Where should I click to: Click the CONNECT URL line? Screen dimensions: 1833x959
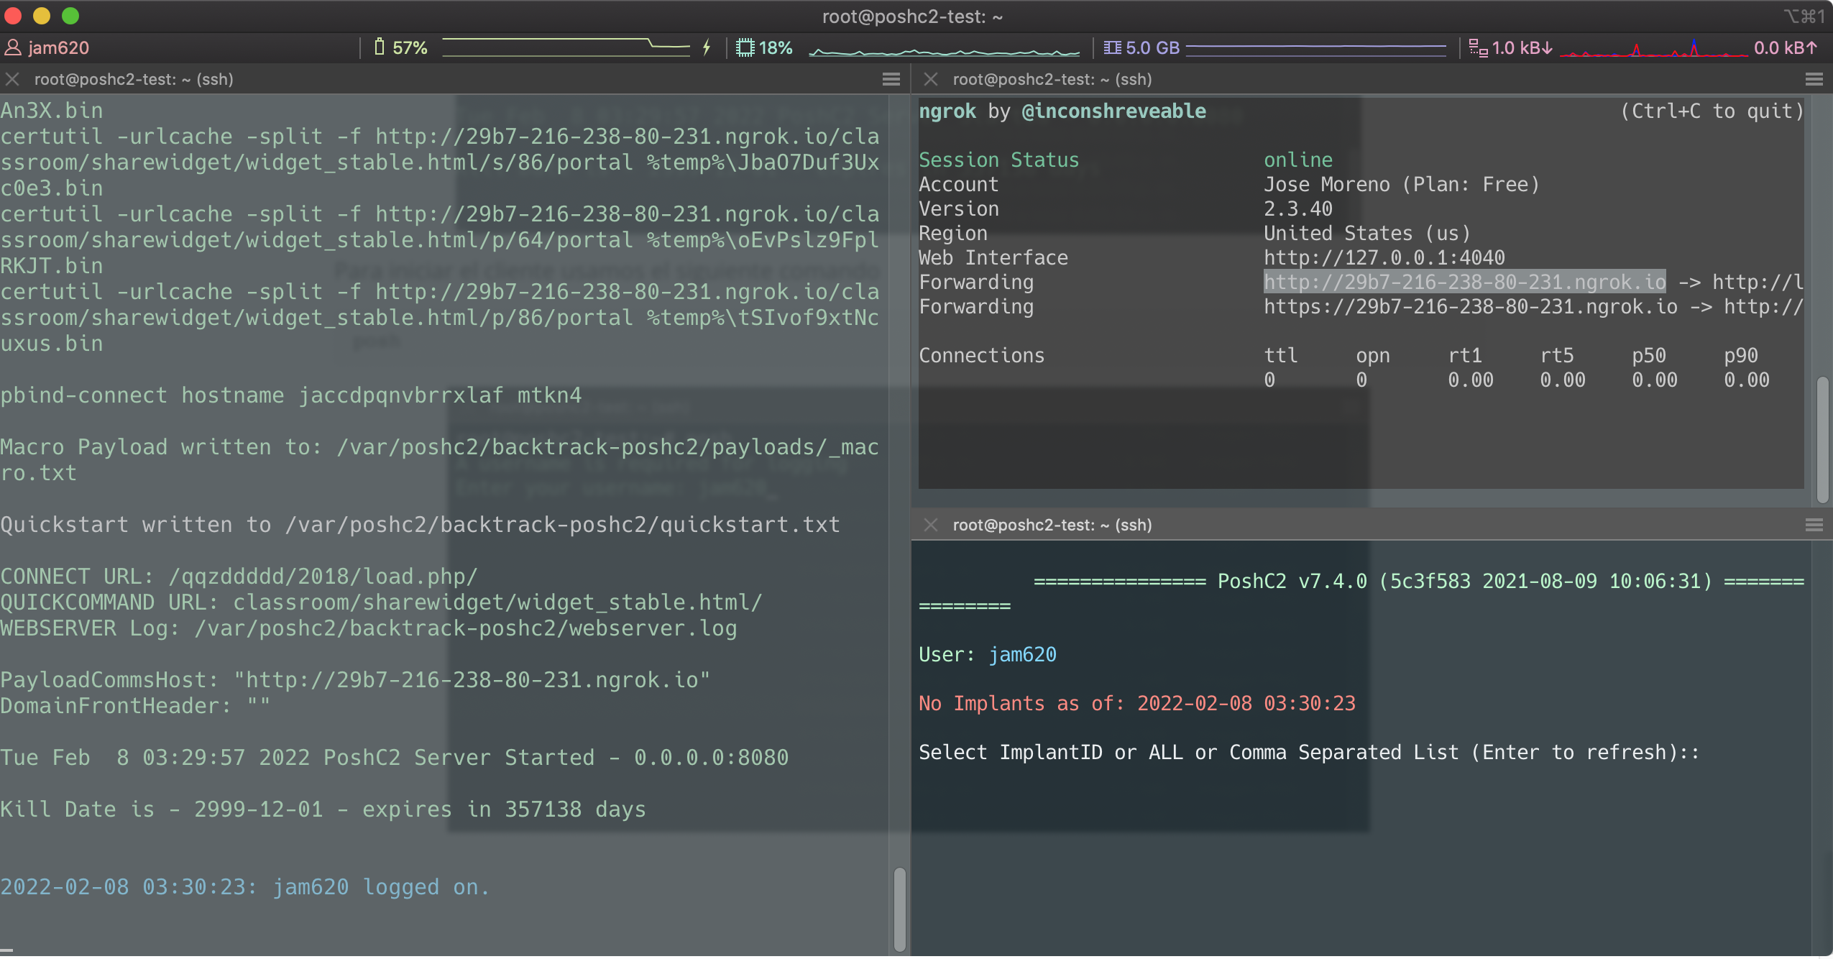point(239,576)
